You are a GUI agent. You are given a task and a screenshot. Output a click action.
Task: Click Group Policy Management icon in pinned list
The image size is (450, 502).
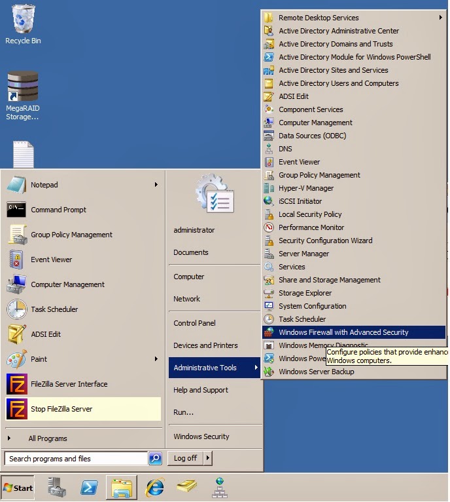point(17,235)
